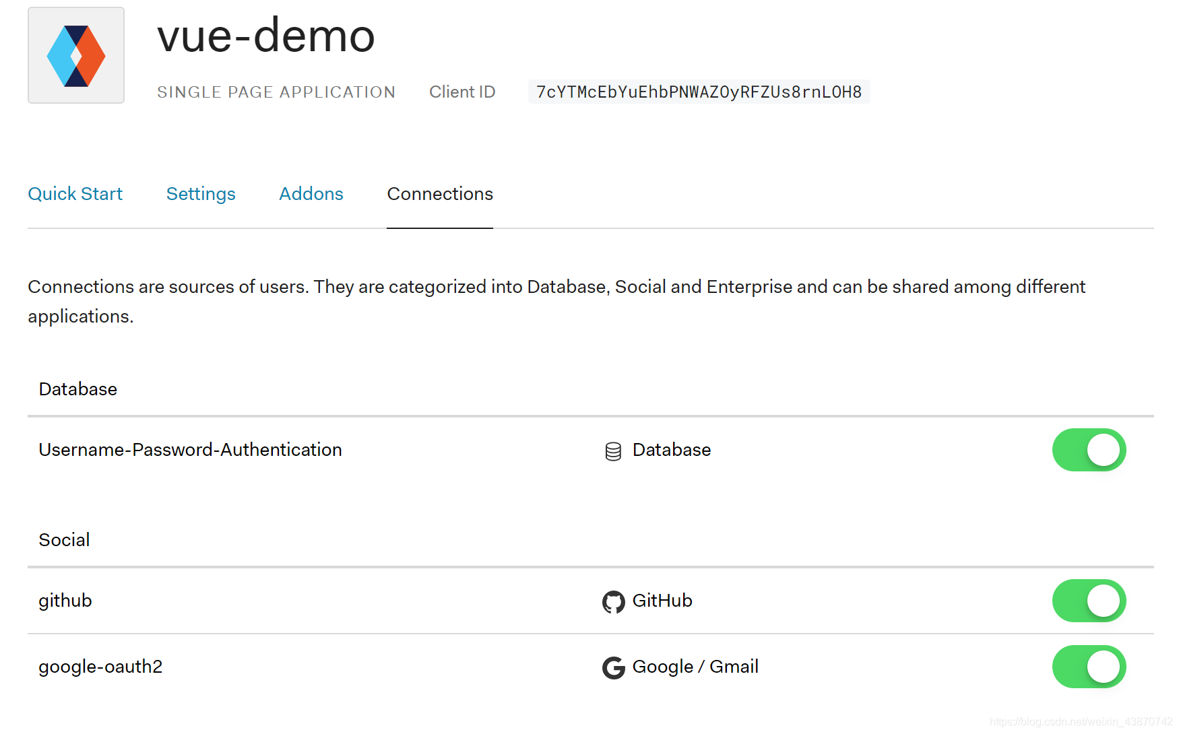Click the Social section header

64,540
